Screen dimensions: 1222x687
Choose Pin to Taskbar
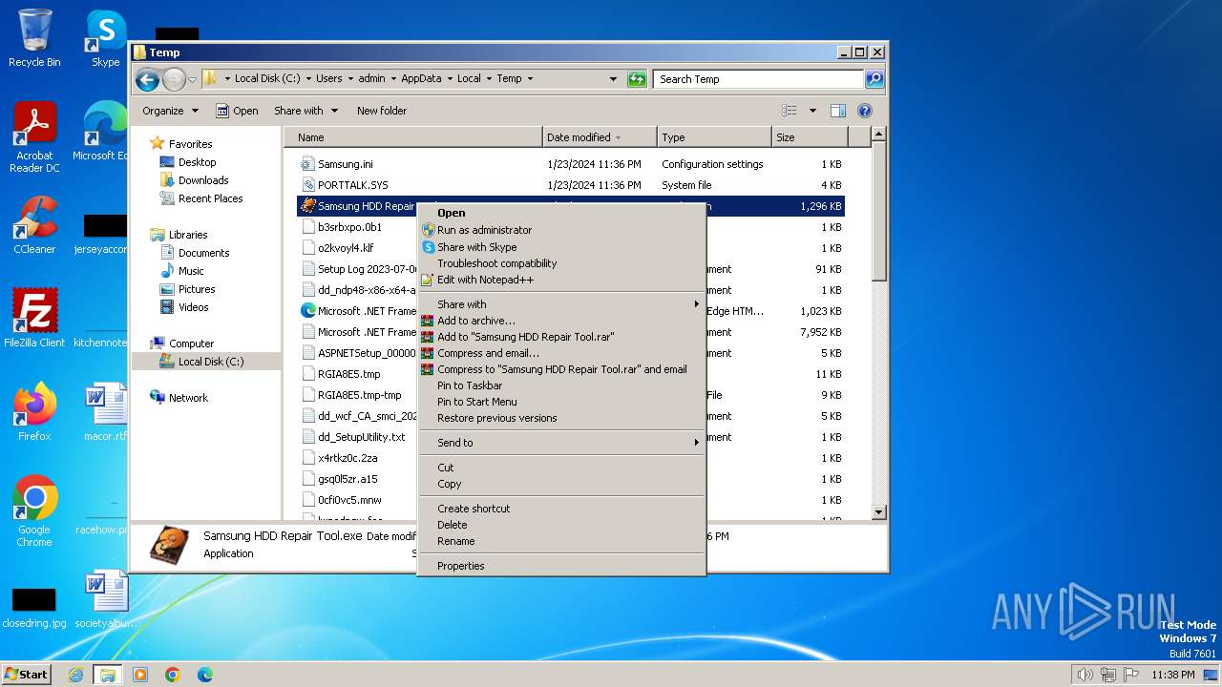click(561, 385)
